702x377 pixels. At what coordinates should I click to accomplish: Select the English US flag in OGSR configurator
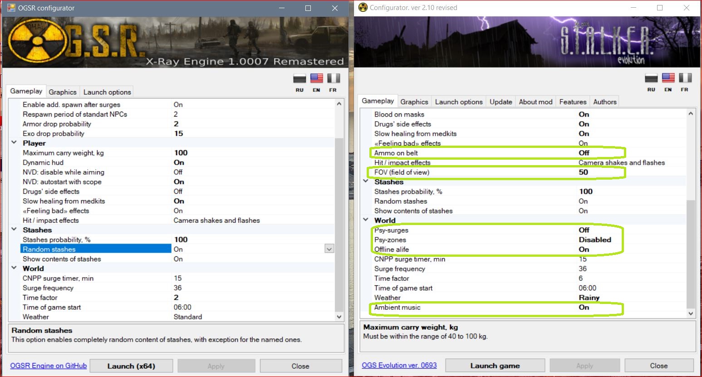coord(317,78)
